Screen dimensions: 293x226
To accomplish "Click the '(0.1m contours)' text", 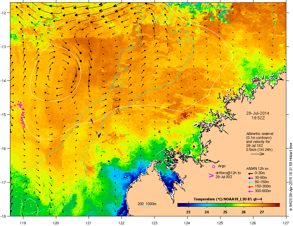I will click(259, 138).
